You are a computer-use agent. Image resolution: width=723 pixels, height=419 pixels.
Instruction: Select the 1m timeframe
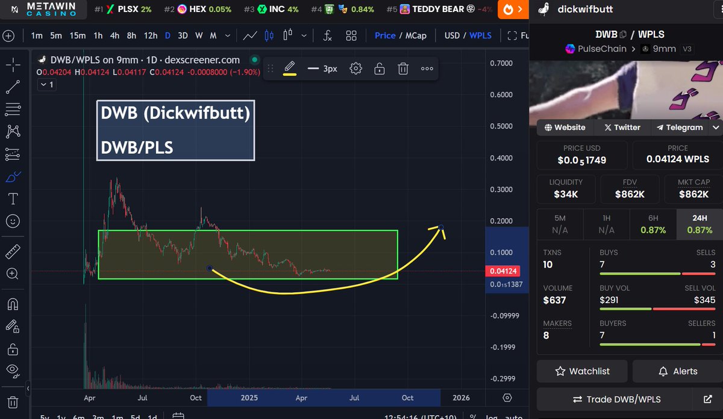click(x=37, y=35)
